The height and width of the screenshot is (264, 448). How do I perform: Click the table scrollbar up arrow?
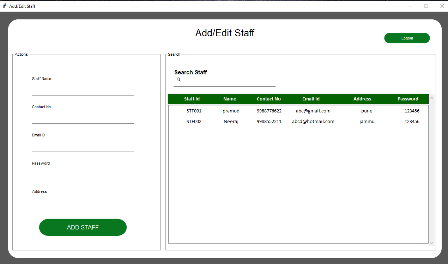click(431, 98)
